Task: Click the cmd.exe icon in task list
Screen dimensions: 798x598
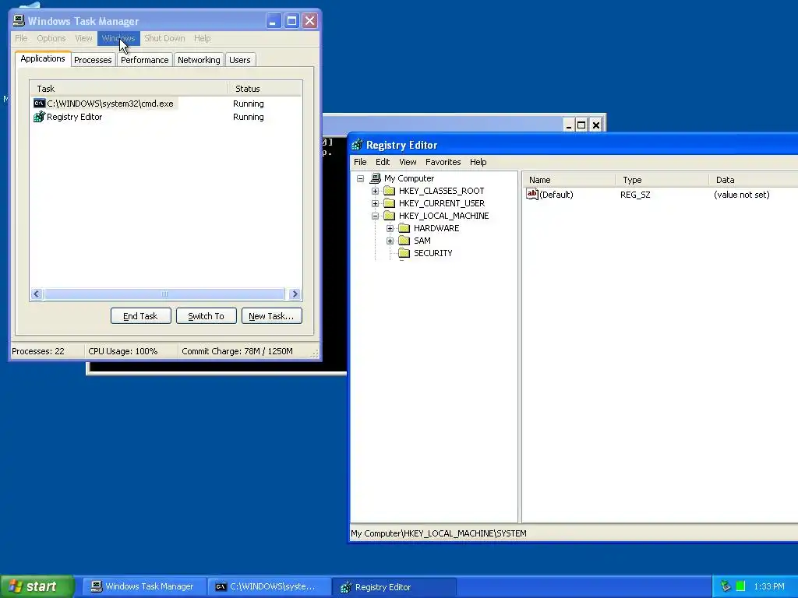Action: 39,104
